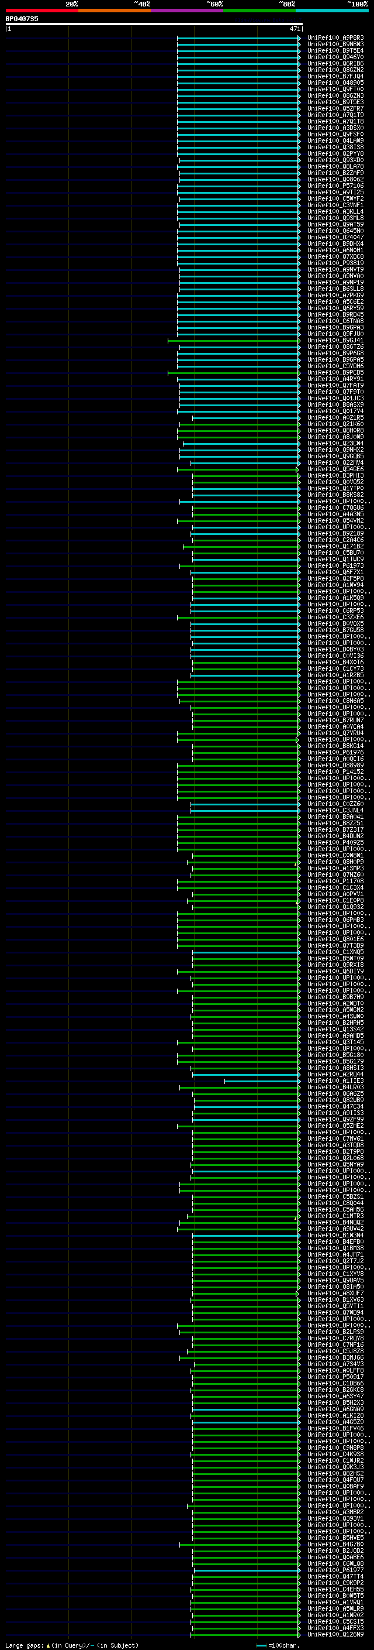Select hit label UniRef100_C5YDH6

click(335, 366)
